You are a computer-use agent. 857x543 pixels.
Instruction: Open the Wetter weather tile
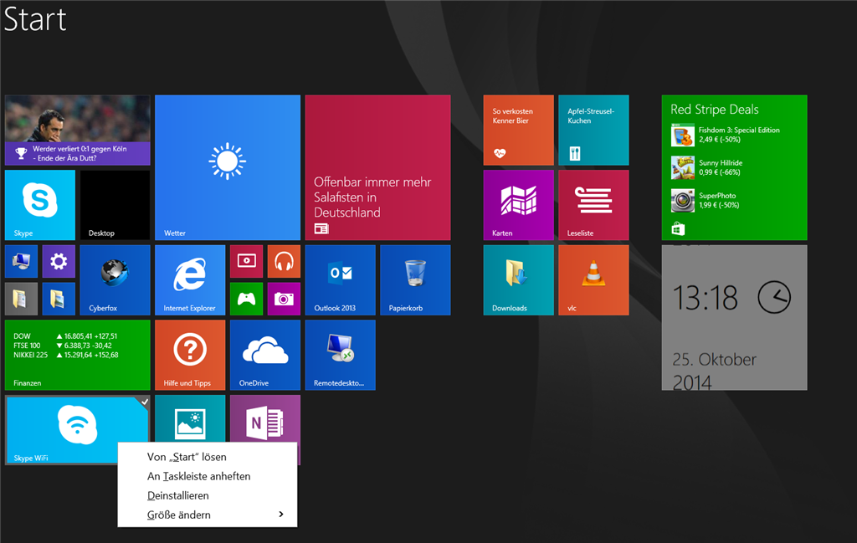(x=228, y=167)
